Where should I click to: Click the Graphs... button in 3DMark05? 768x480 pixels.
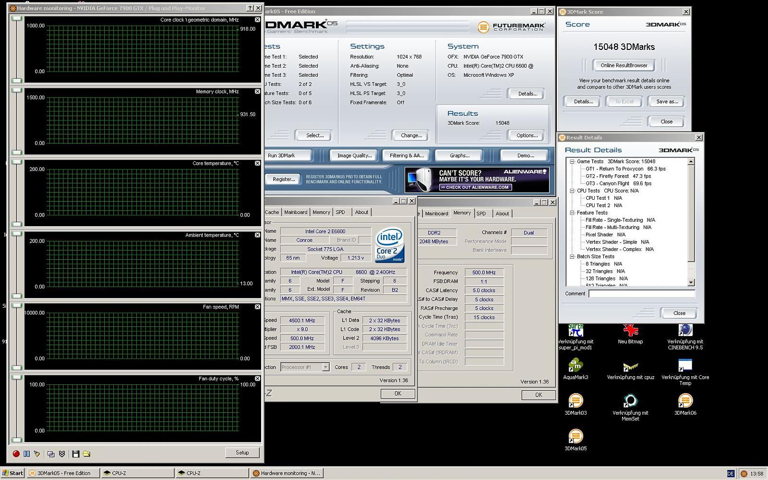(459, 156)
